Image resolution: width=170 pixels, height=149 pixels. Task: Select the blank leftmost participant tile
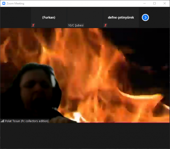pyautogui.click(x=16, y=18)
